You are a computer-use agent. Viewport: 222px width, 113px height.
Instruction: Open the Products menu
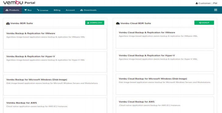click(12, 10)
